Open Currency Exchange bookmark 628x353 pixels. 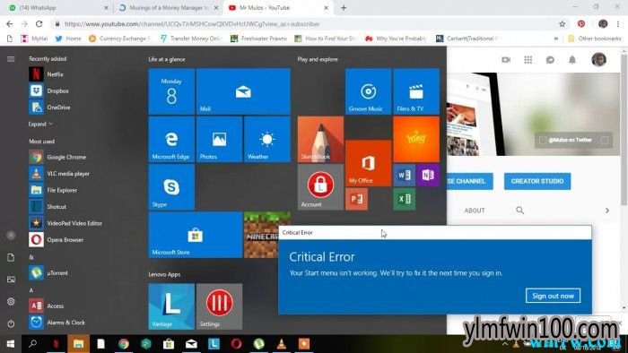pyautogui.click(x=119, y=39)
